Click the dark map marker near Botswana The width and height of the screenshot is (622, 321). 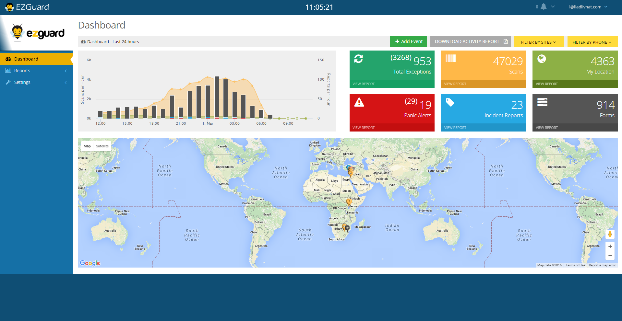click(347, 228)
